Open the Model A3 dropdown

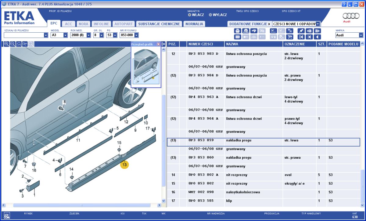[65, 35]
